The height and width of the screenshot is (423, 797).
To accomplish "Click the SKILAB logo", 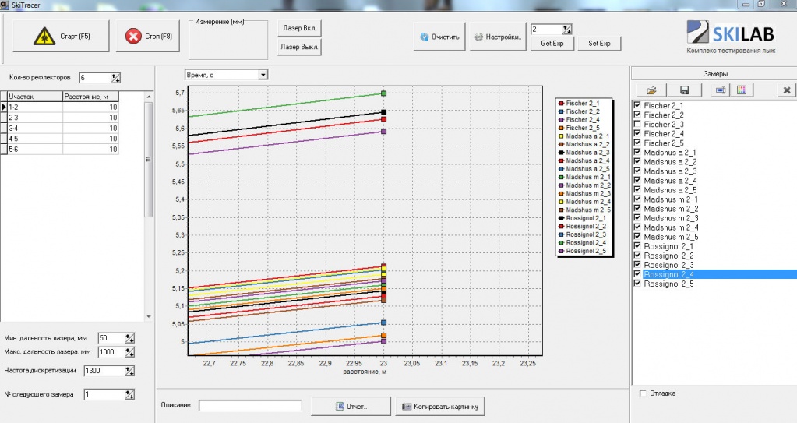I will click(731, 37).
